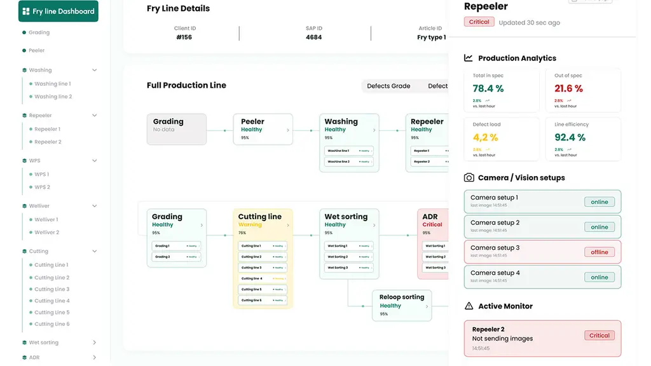Collapse the Cutting sidebar group chevron
The height and width of the screenshot is (366, 651).
coord(94,251)
